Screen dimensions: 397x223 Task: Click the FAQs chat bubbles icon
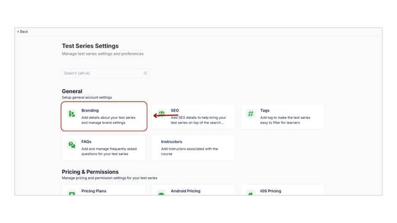[72, 145]
